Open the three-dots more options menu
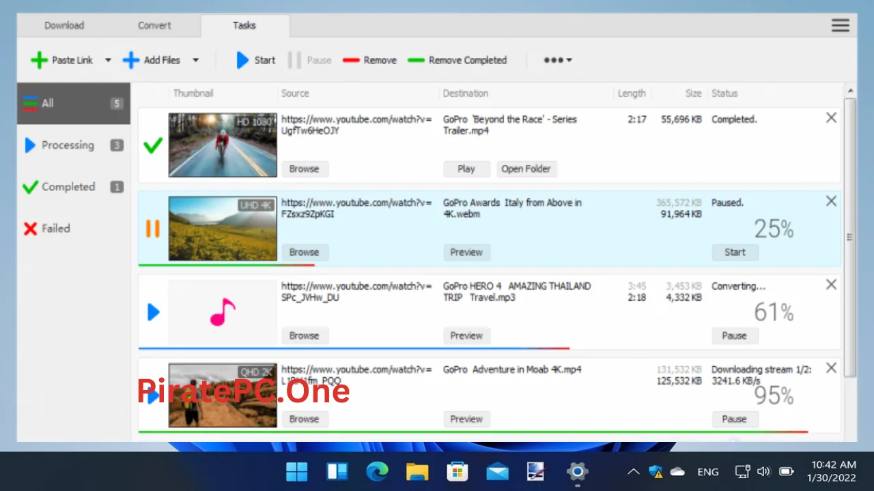Image resolution: width=874 pixels, height=491 pixels. [x=558, y=60]
